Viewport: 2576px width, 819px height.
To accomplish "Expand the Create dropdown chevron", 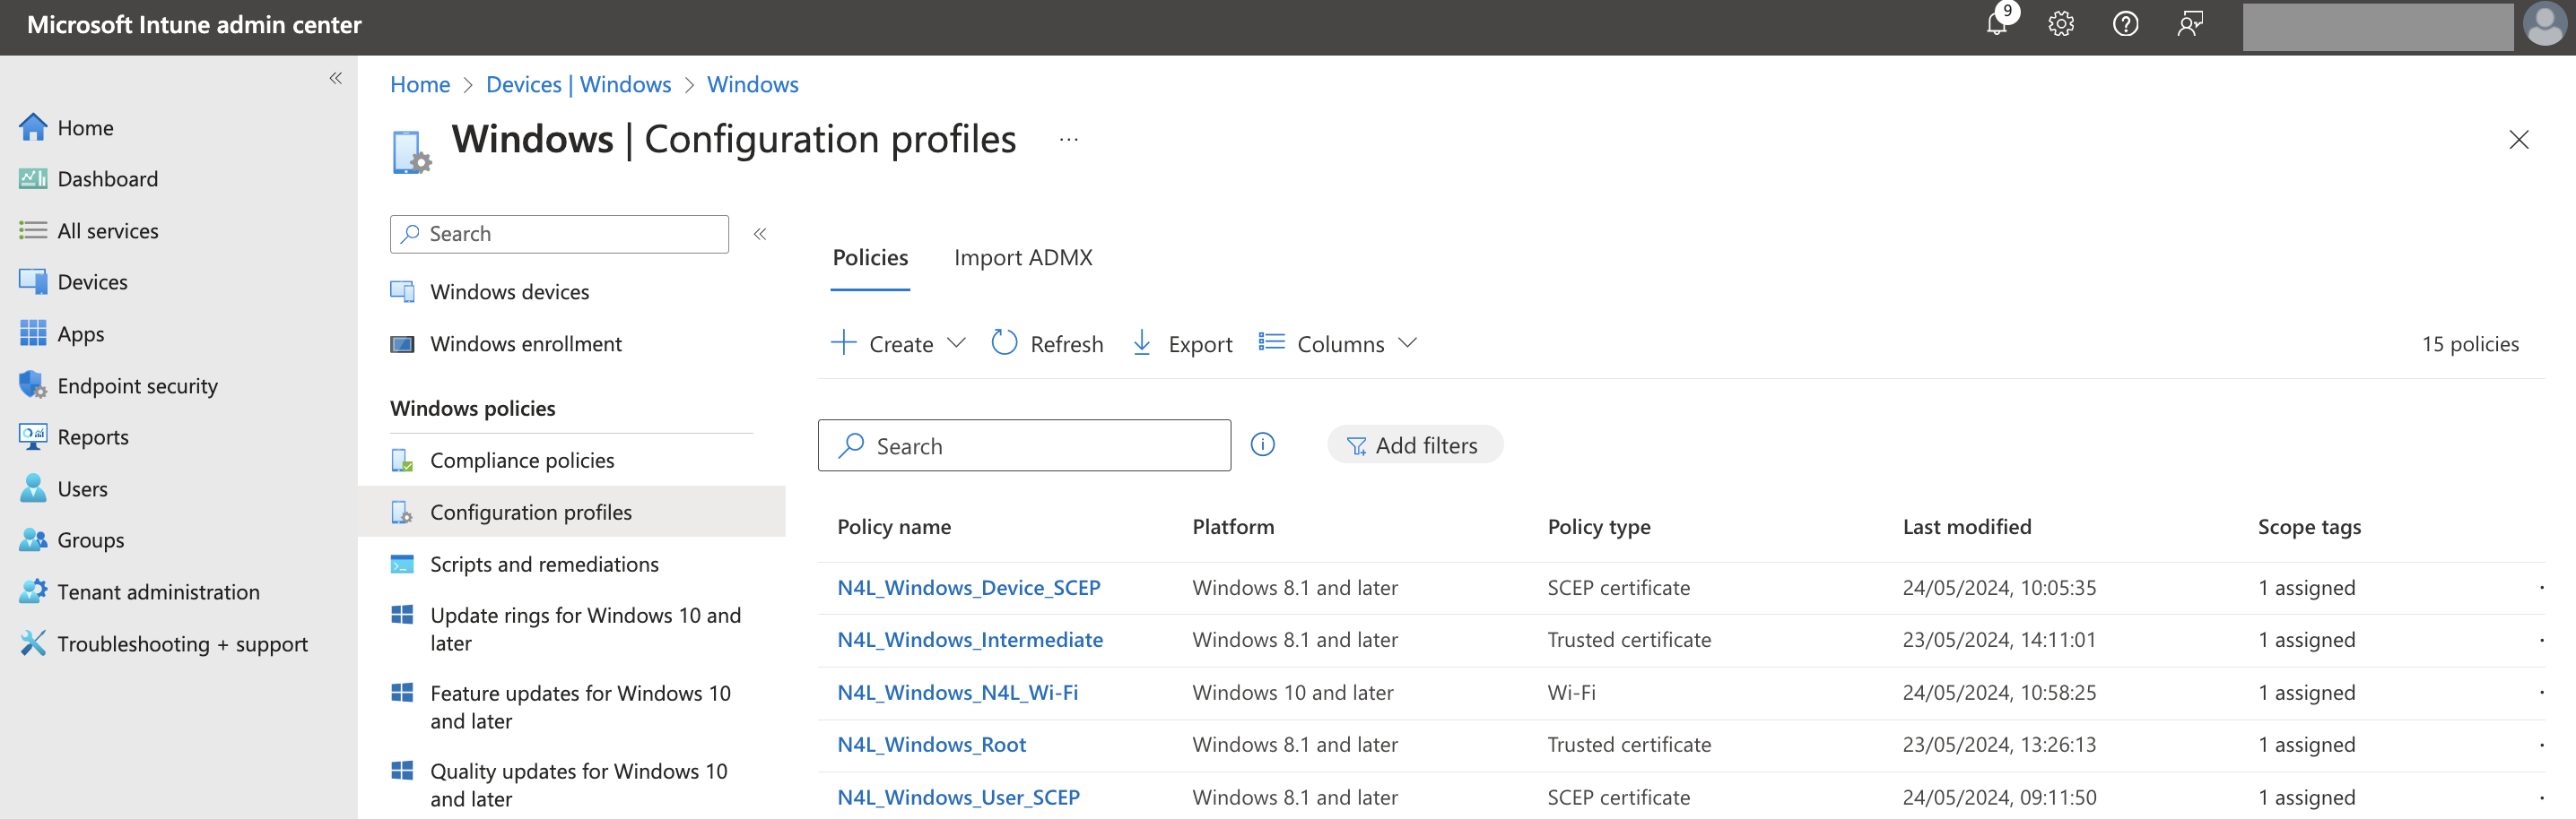I will 957,342.
